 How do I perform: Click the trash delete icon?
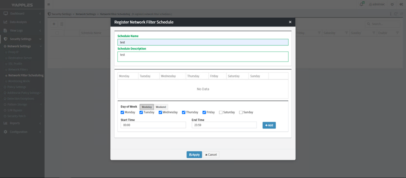tap(61, 24)
